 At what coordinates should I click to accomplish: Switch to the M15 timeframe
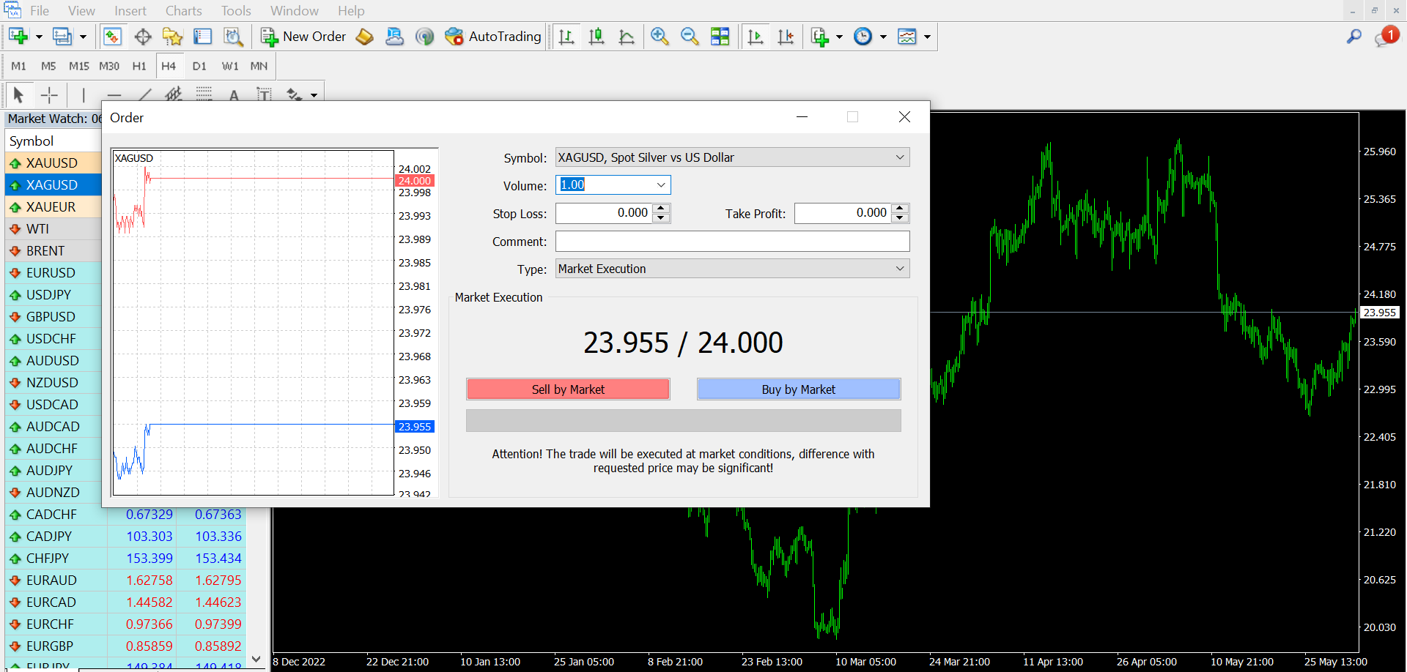pos(79,66)
